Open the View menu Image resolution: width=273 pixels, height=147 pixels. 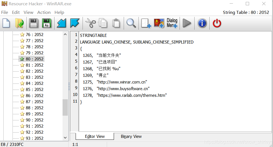pos(28,12)
